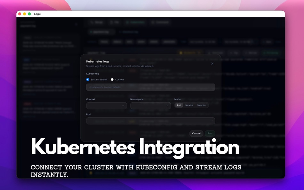Expand the Pod selection dropdown

[151, 121]
